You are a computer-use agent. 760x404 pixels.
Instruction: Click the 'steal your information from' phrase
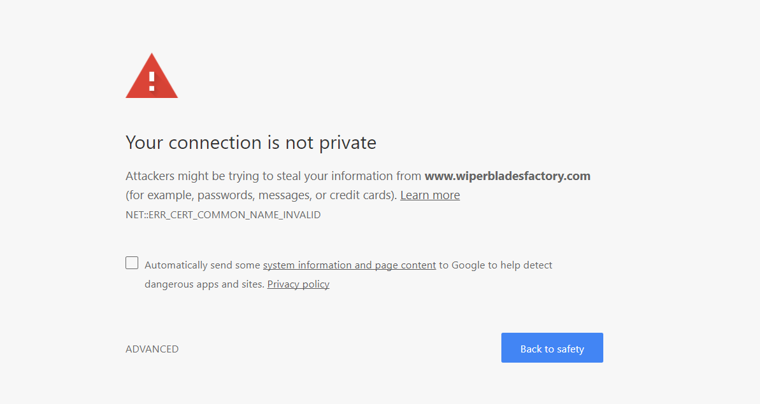point(349,176)
